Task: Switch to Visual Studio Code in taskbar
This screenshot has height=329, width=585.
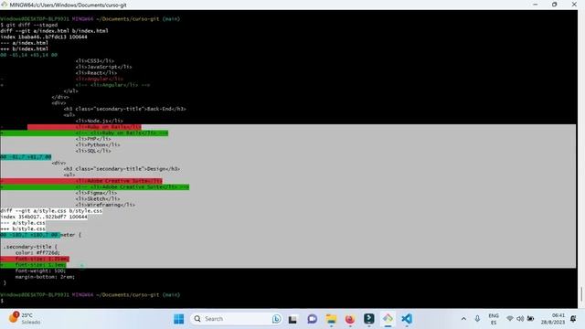Action: point(407,319)
